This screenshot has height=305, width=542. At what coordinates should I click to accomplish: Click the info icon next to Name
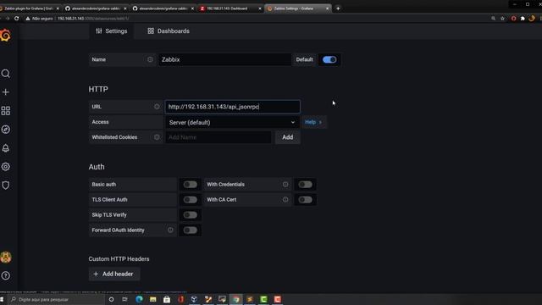150,59
